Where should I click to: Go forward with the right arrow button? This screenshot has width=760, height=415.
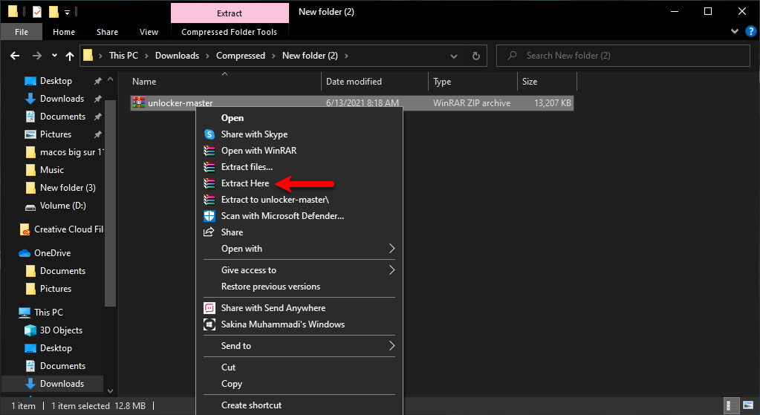37,56
